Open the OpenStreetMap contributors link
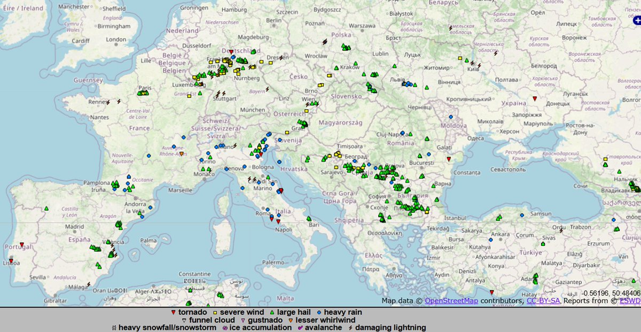The width and height of the screenshot is (641, 332). [452, 301]
